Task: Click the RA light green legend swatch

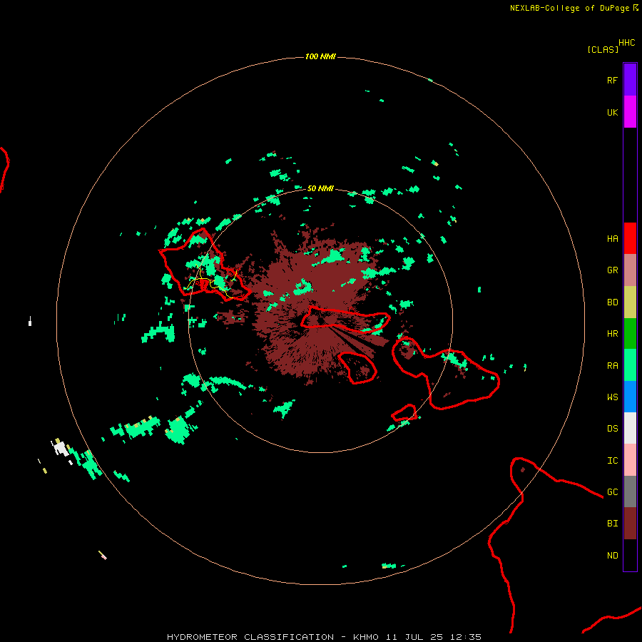Action: [630, 365]
